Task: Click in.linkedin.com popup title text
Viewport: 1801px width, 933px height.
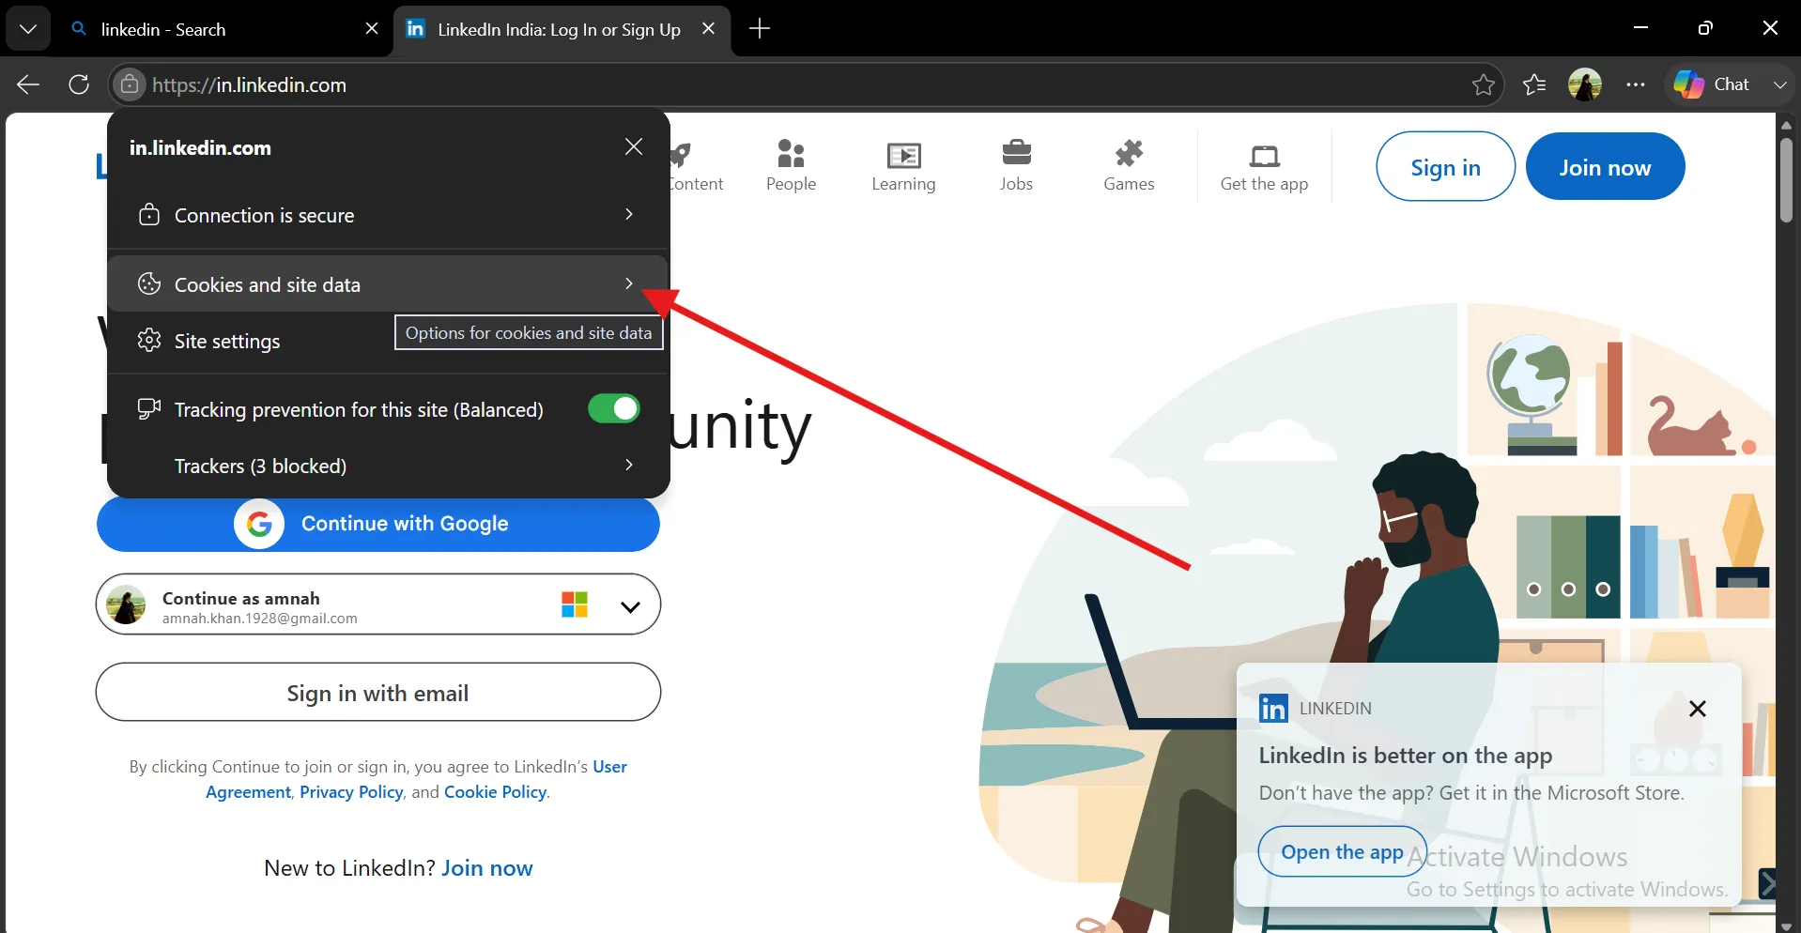Action: [200, 147]
